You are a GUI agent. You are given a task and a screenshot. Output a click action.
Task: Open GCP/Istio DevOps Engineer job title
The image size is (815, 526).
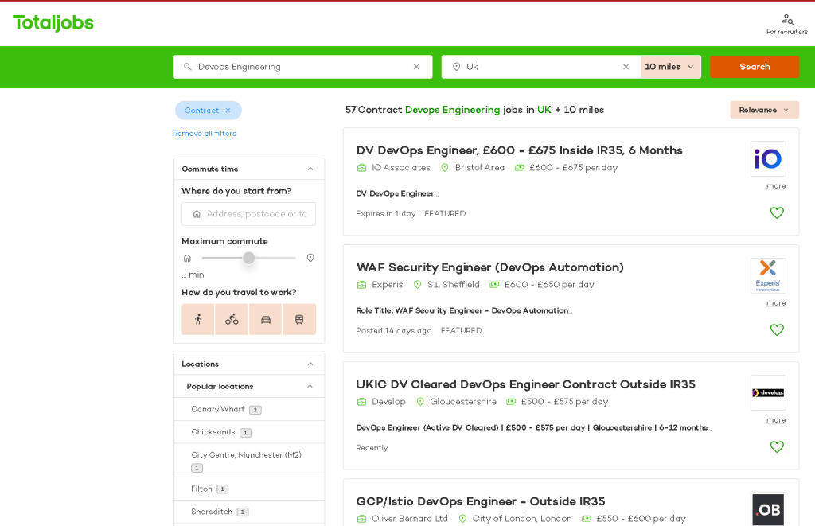point(480,501)
